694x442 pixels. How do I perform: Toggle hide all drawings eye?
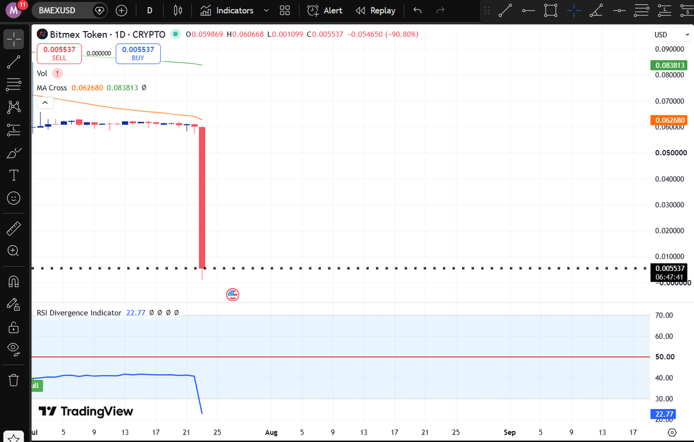point(14,348)
